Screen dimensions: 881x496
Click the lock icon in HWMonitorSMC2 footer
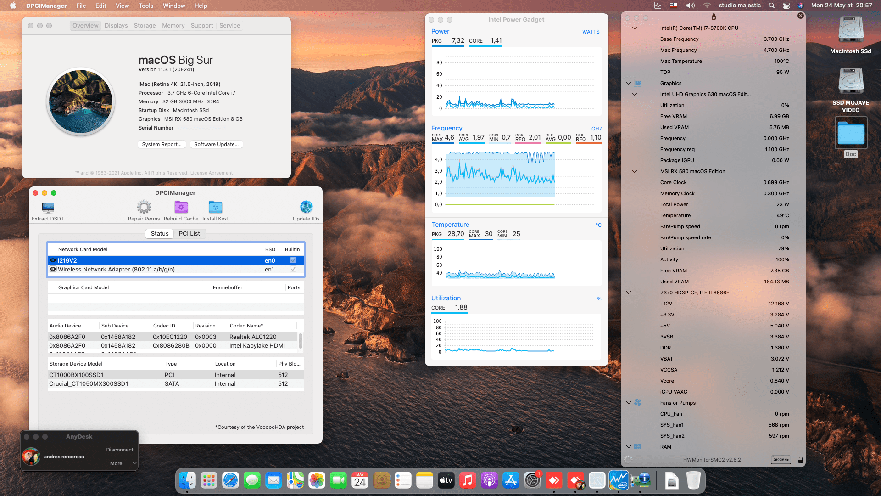[x=801, y=460]
